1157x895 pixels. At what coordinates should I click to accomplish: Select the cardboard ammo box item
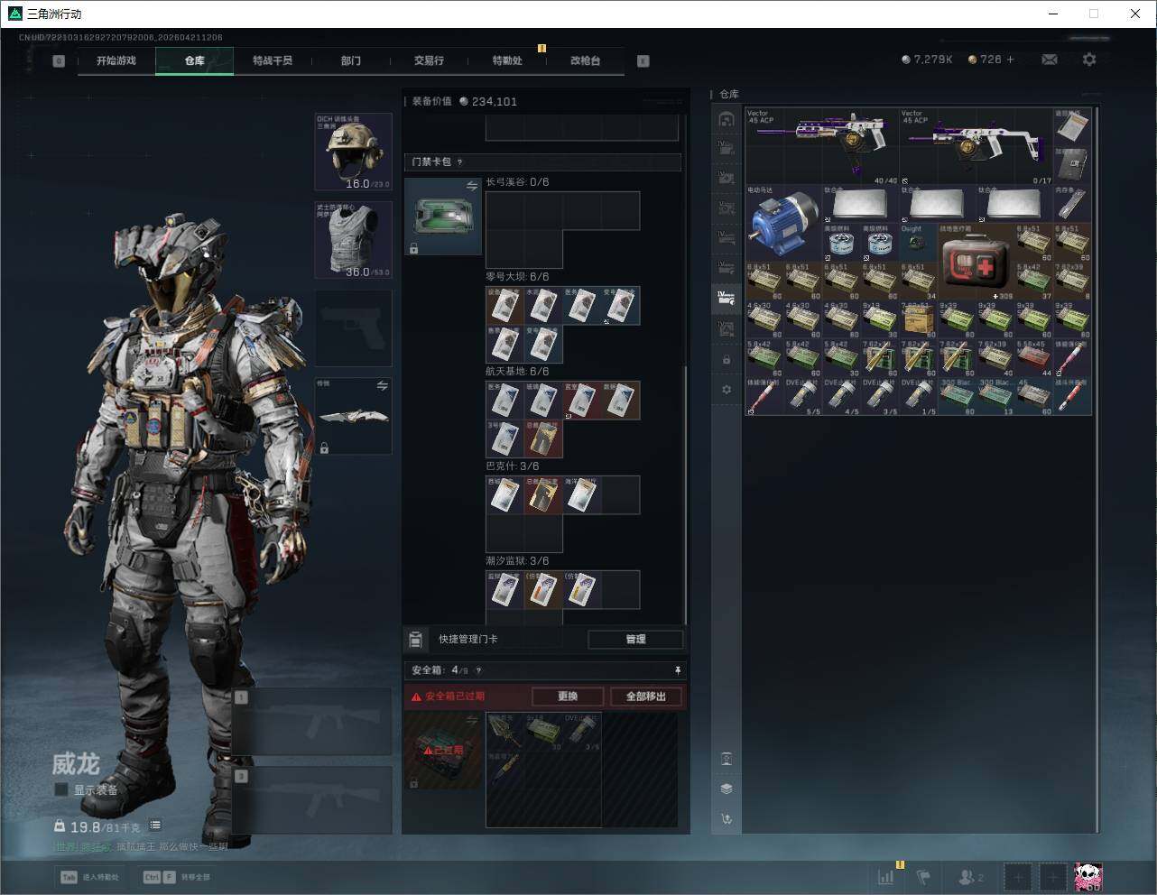(918, 318)
